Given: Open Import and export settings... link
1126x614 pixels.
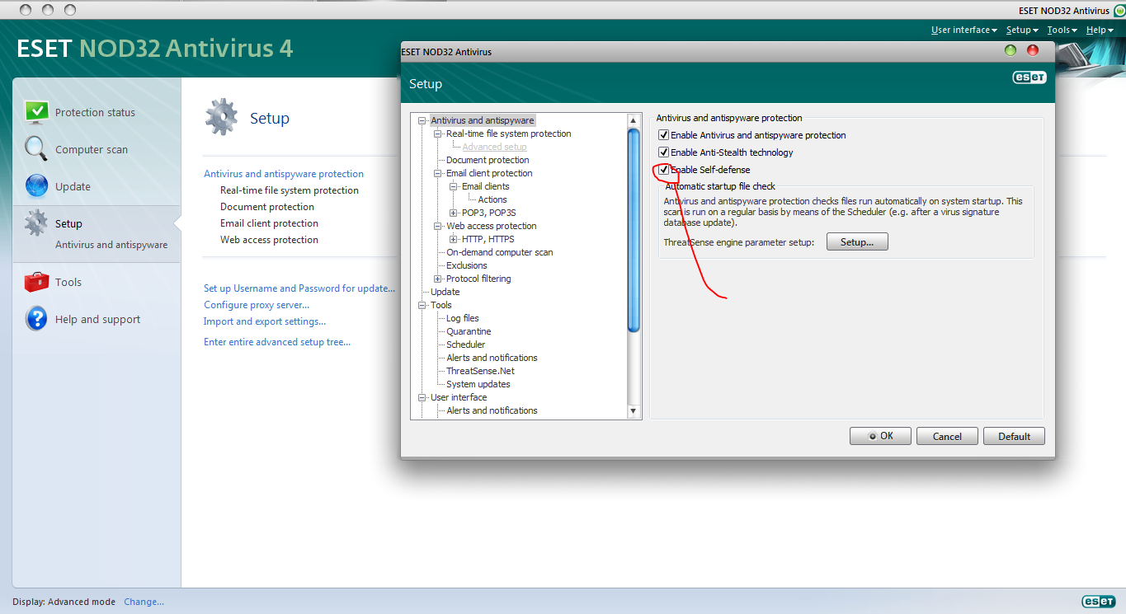Looking at the screenshot, I should click(x=265, y=321).
